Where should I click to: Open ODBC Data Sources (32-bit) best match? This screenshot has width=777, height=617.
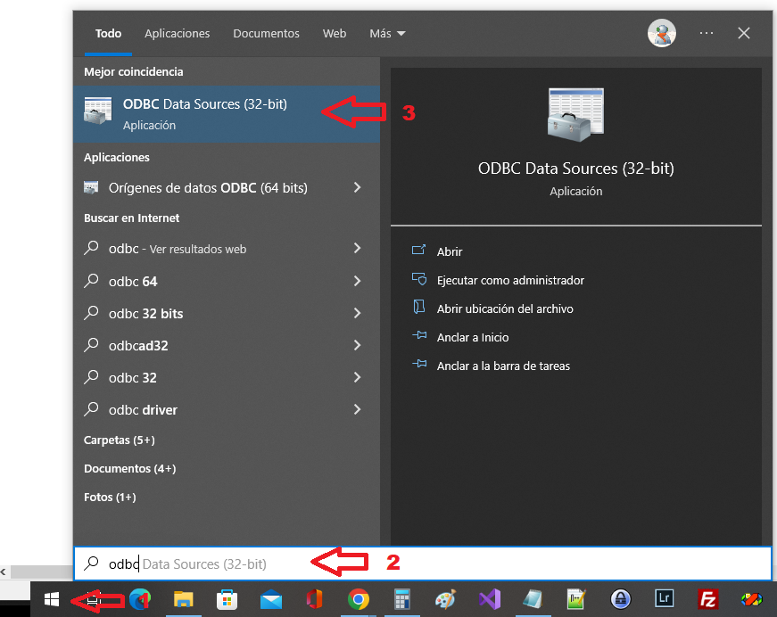click(227, 114)
